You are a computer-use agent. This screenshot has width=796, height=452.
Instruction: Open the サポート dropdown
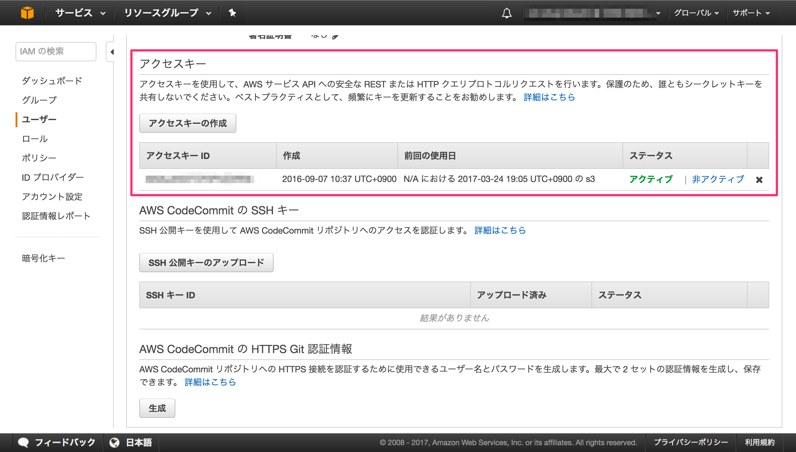click(751, 13)
